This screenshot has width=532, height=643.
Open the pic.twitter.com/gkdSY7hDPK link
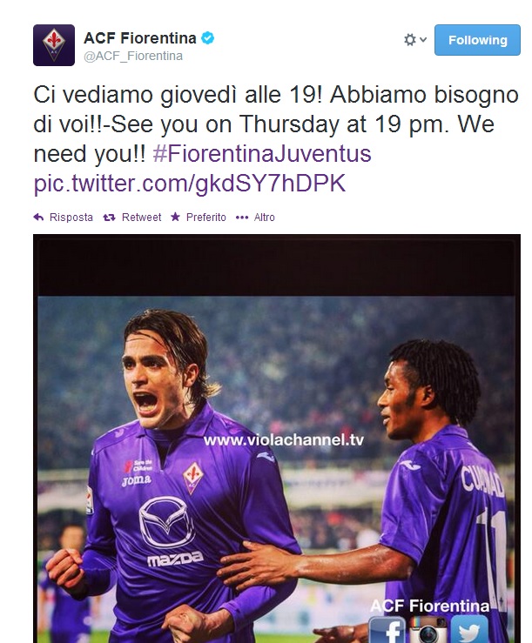click(190, 184)
